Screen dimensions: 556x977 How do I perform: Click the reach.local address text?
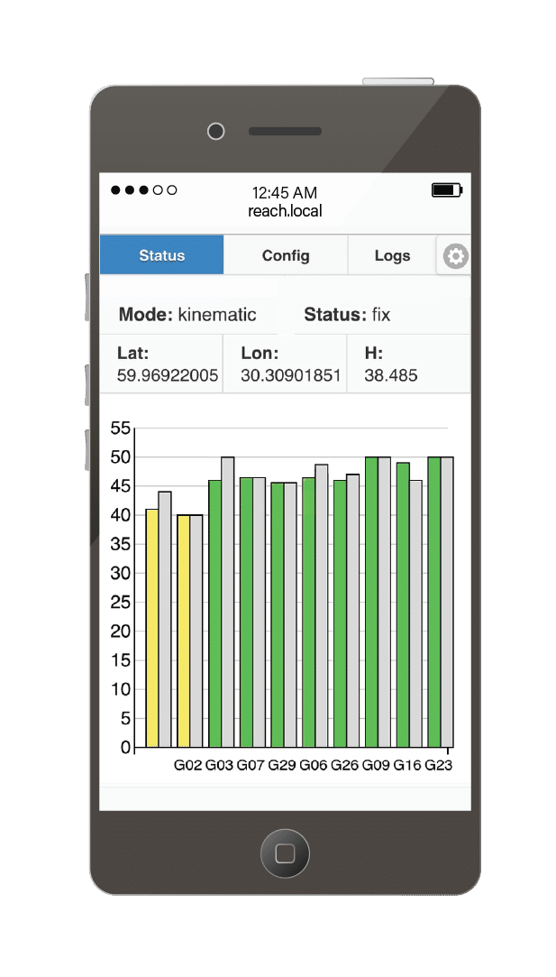click(x=285, y=211)
